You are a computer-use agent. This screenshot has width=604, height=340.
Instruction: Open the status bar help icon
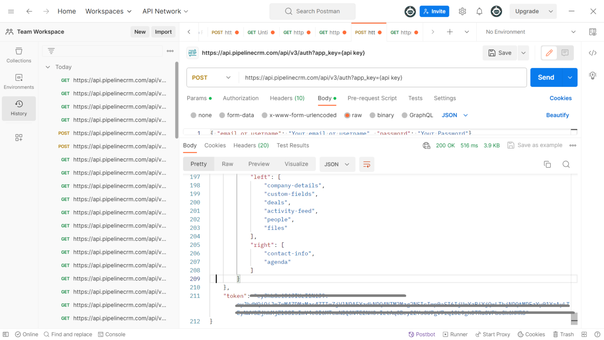coord(597,334)
